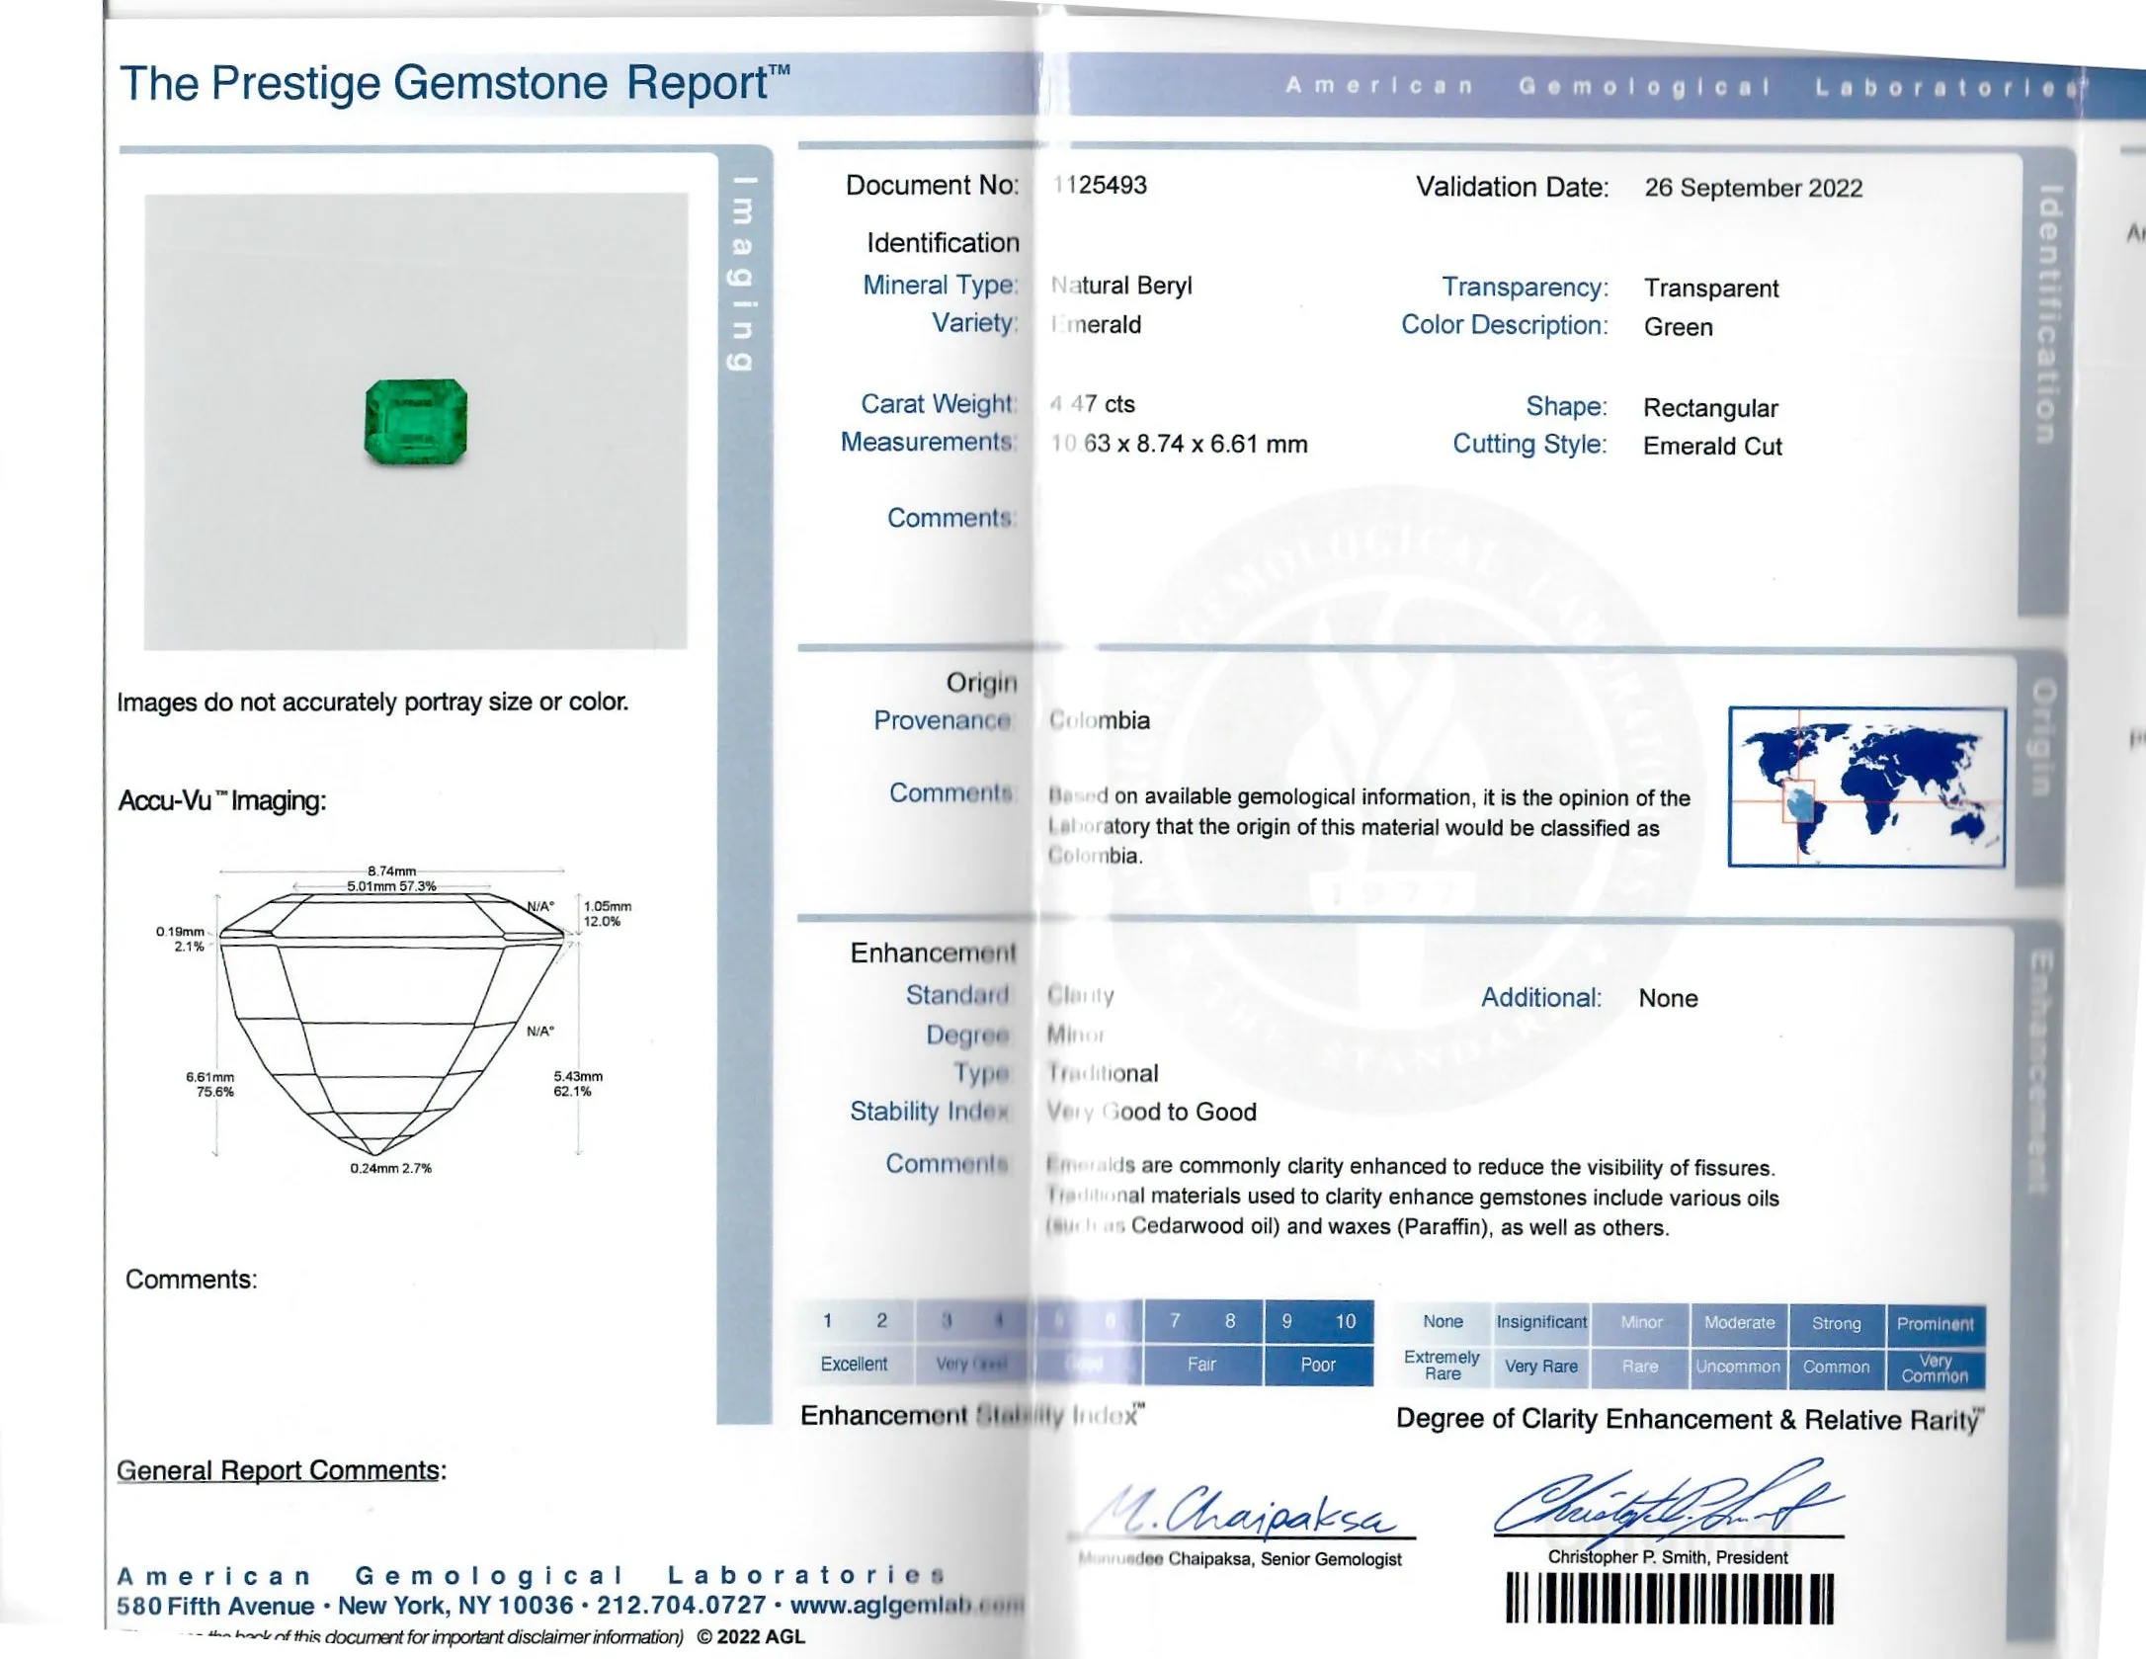The height and width of the screenshot is (1659, 2146).
Task: Click the 5.01mm 57.3% table label
Action: [391, 886]
